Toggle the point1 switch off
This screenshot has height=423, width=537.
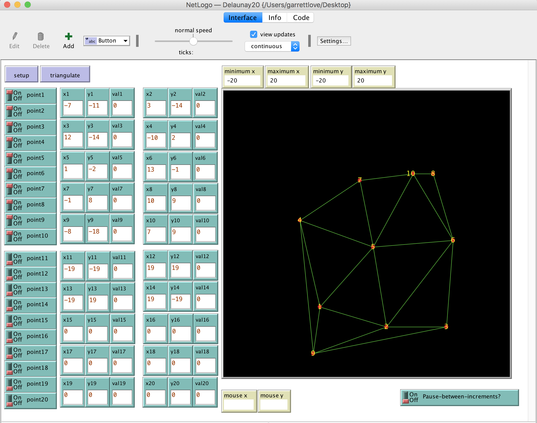coord(10,95)
